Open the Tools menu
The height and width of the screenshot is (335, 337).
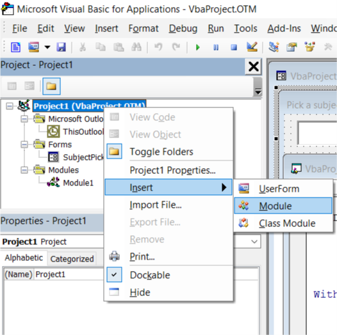coord(245,28)
